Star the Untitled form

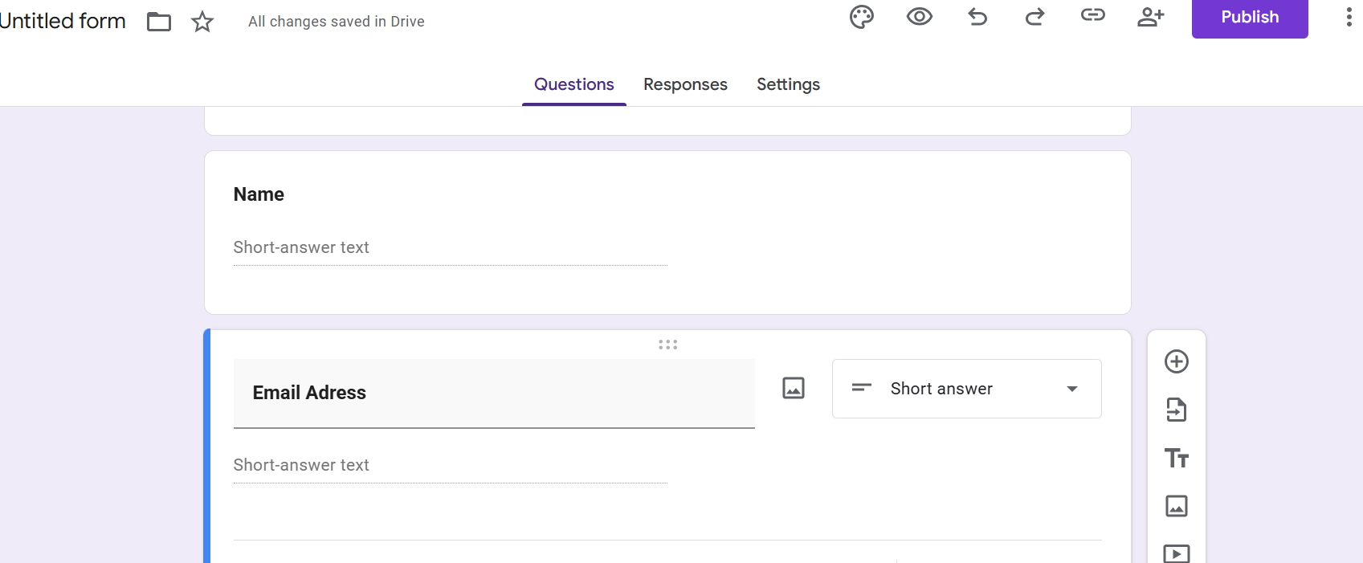point(202,22)
